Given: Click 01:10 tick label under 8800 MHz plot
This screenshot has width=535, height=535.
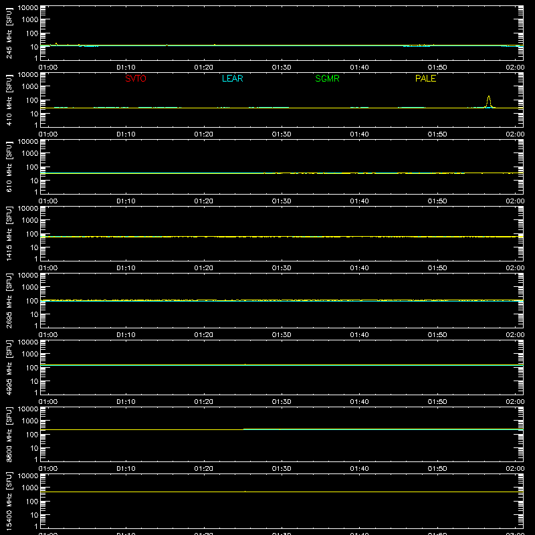Looking at the screenshot, I should click(126, 469).
